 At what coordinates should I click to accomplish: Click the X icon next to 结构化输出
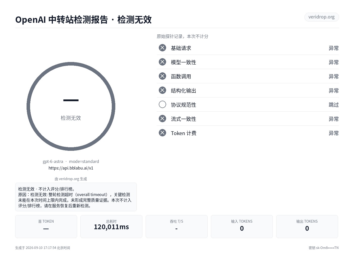tap(162, 90)
